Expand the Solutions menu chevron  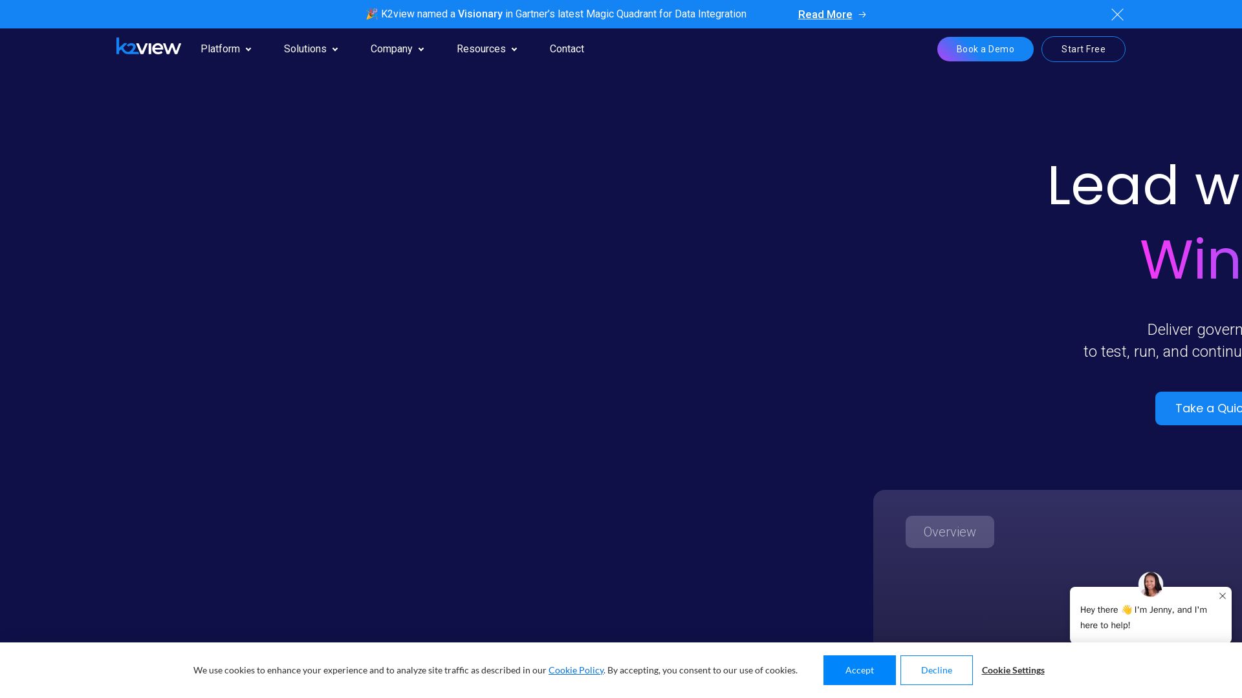[335, 50]
